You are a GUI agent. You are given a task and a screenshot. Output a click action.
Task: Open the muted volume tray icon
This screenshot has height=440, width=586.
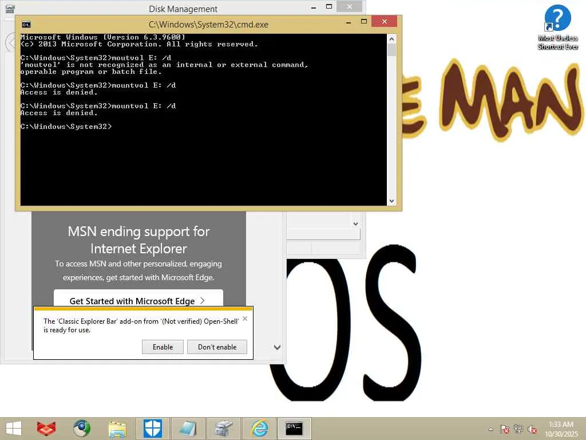[532, 429]
